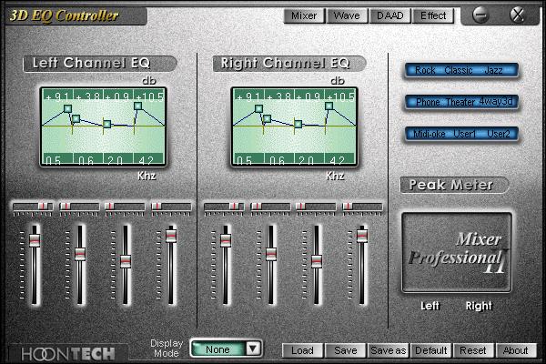Apply the 4way3d preset
546x364 pixels.
click(496, 101)
